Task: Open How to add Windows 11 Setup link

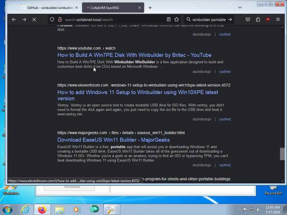Action: [138, 95]
